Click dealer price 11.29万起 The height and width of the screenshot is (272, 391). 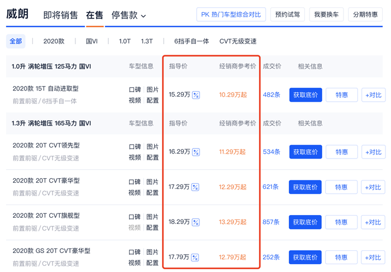click(x=232, y=152)
